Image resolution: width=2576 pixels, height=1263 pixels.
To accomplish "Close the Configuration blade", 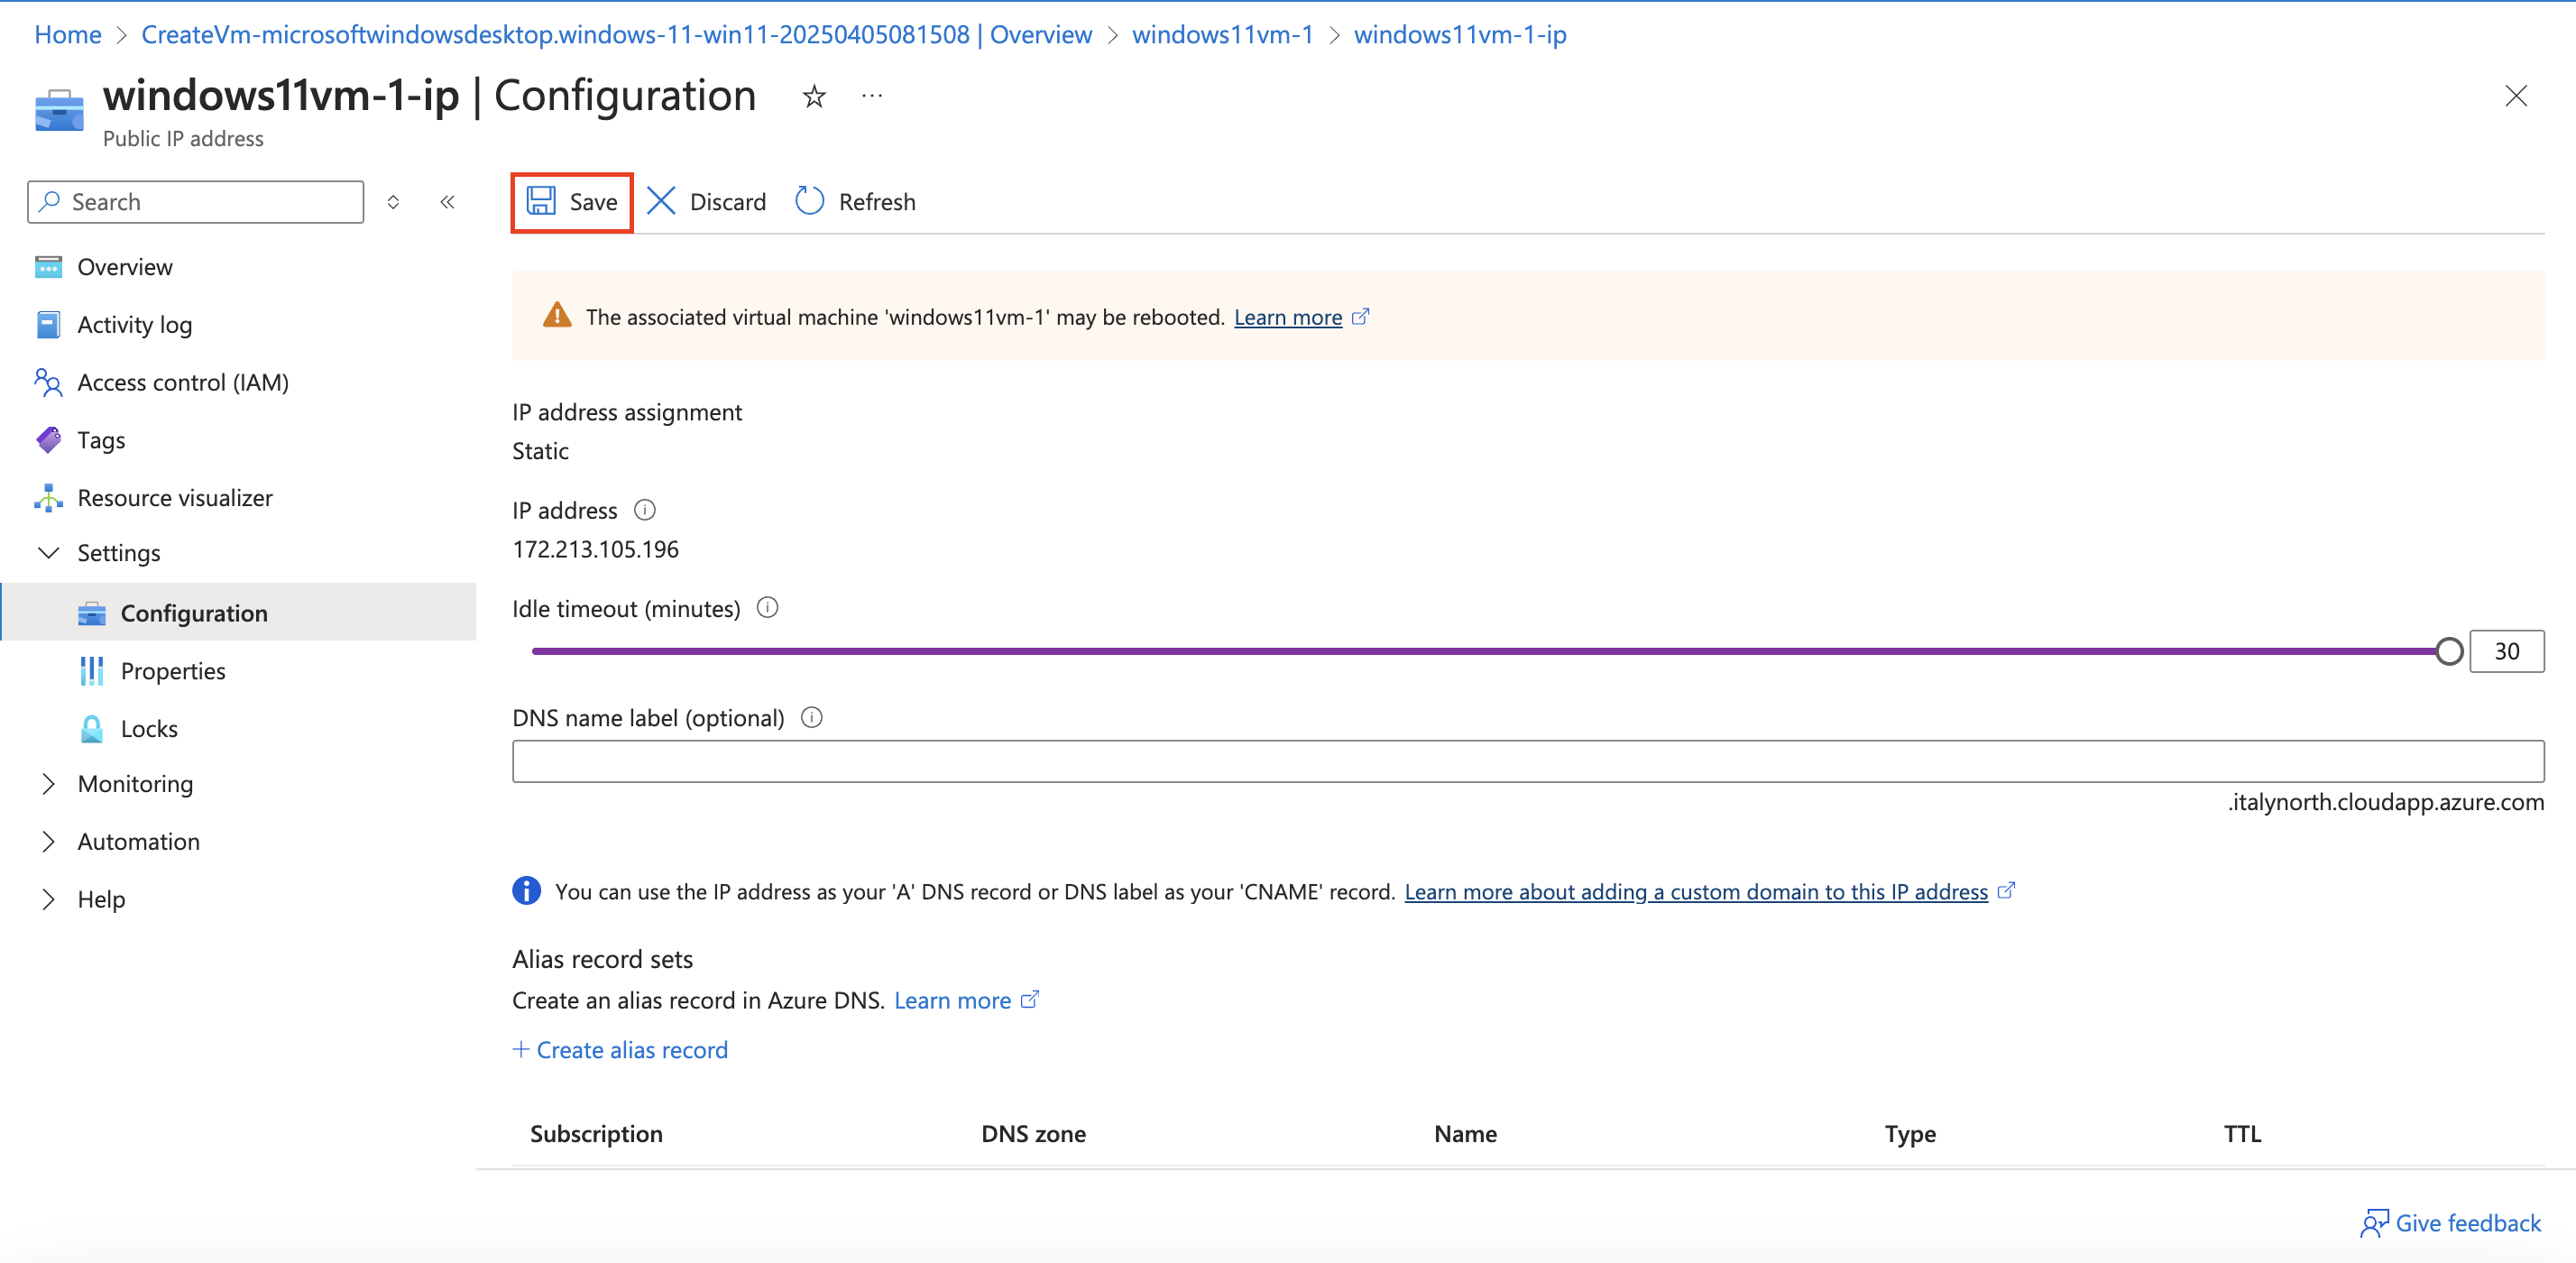I will click(x=2516, y=96).
